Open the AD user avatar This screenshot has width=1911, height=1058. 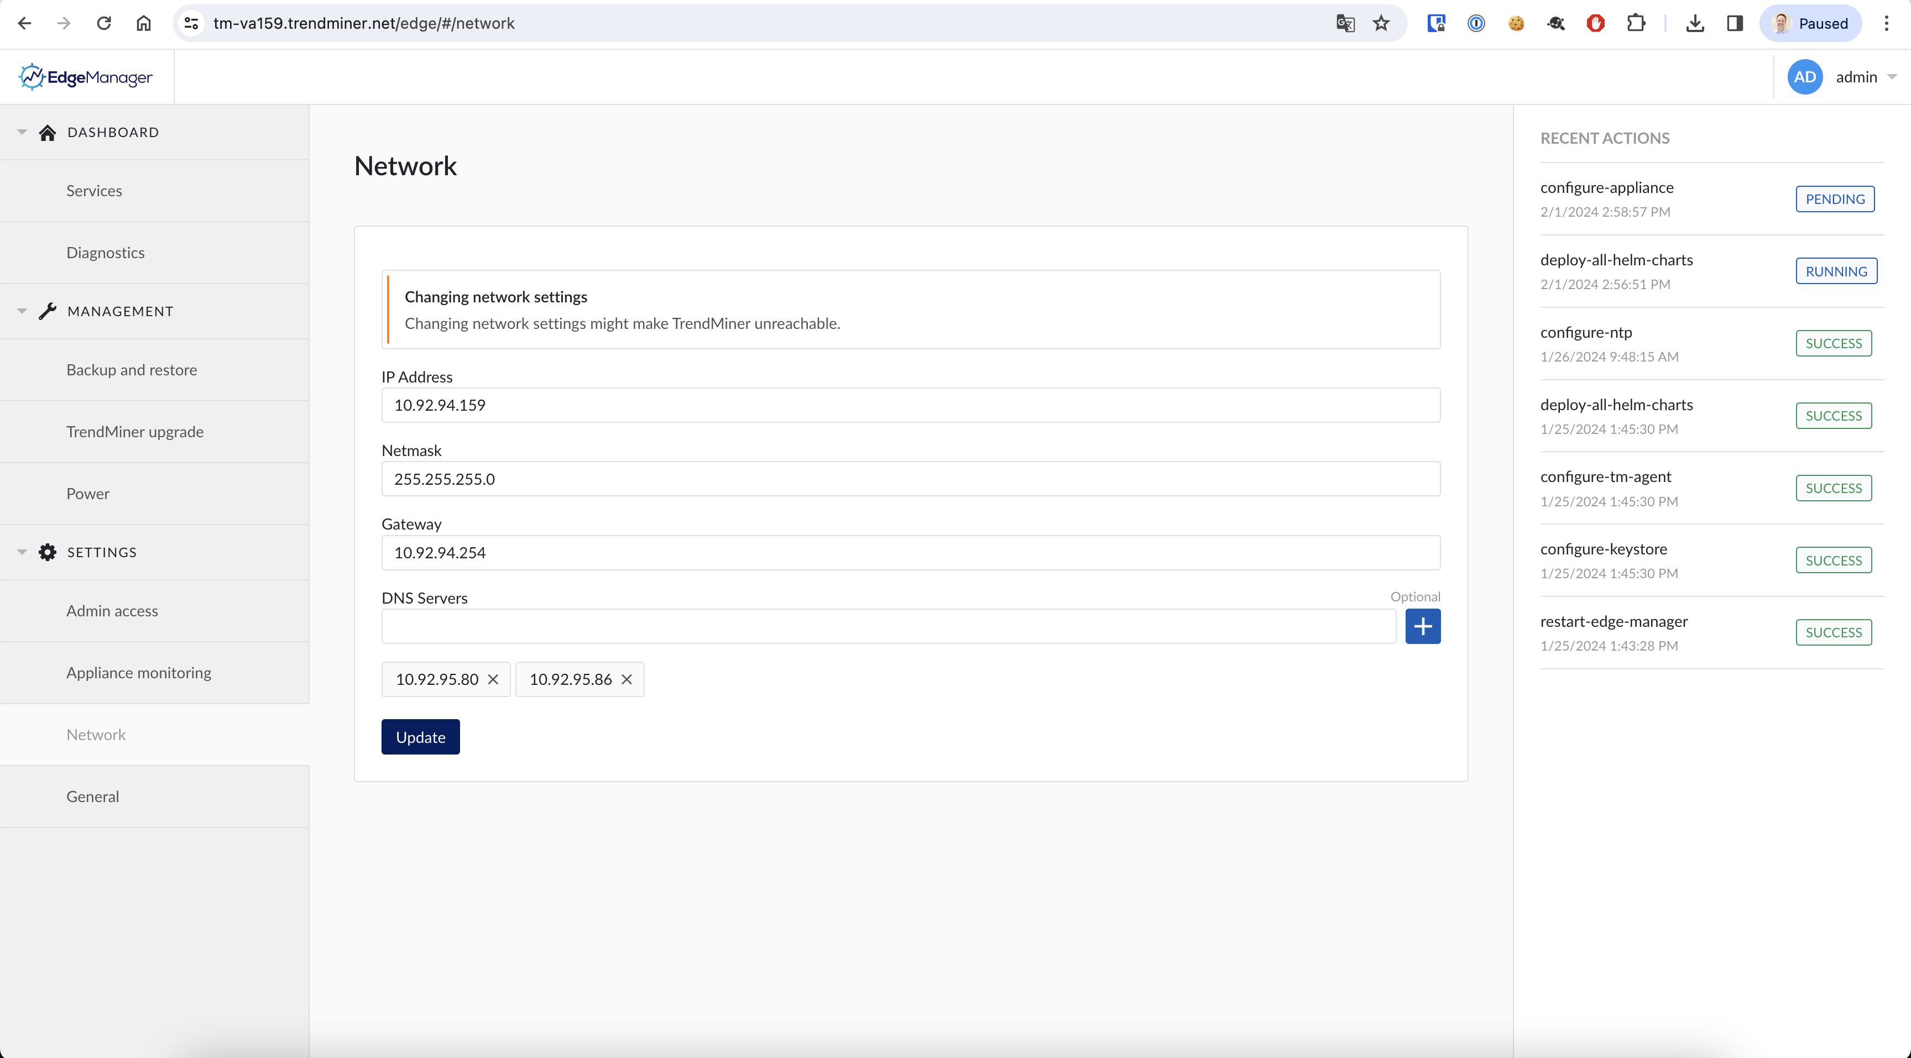pyautogui.click(x=1804, y=76)
